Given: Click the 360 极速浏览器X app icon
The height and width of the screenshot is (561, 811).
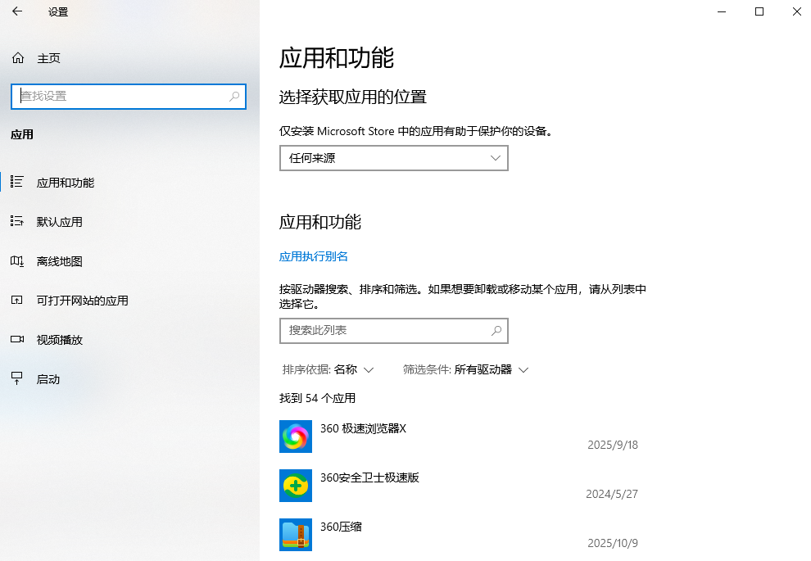Looking at the screenshot, I should point(295,437).
